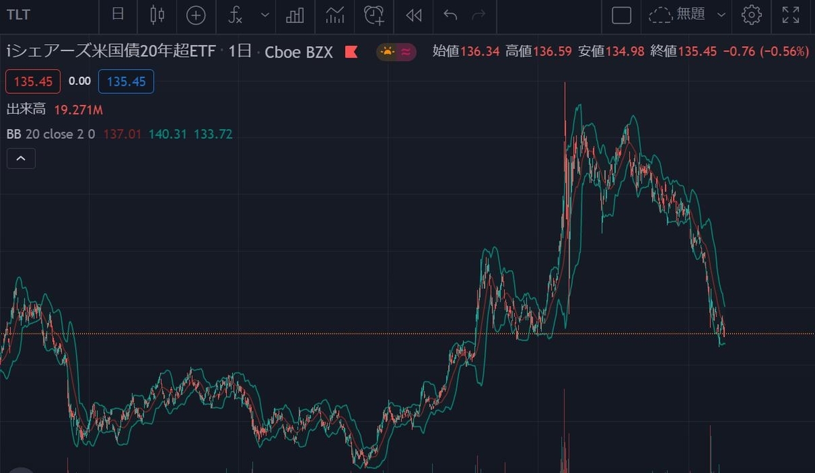
Task: Click the 安値 134.98 low value
Action: pyautogui.click(x=611, y=52)
